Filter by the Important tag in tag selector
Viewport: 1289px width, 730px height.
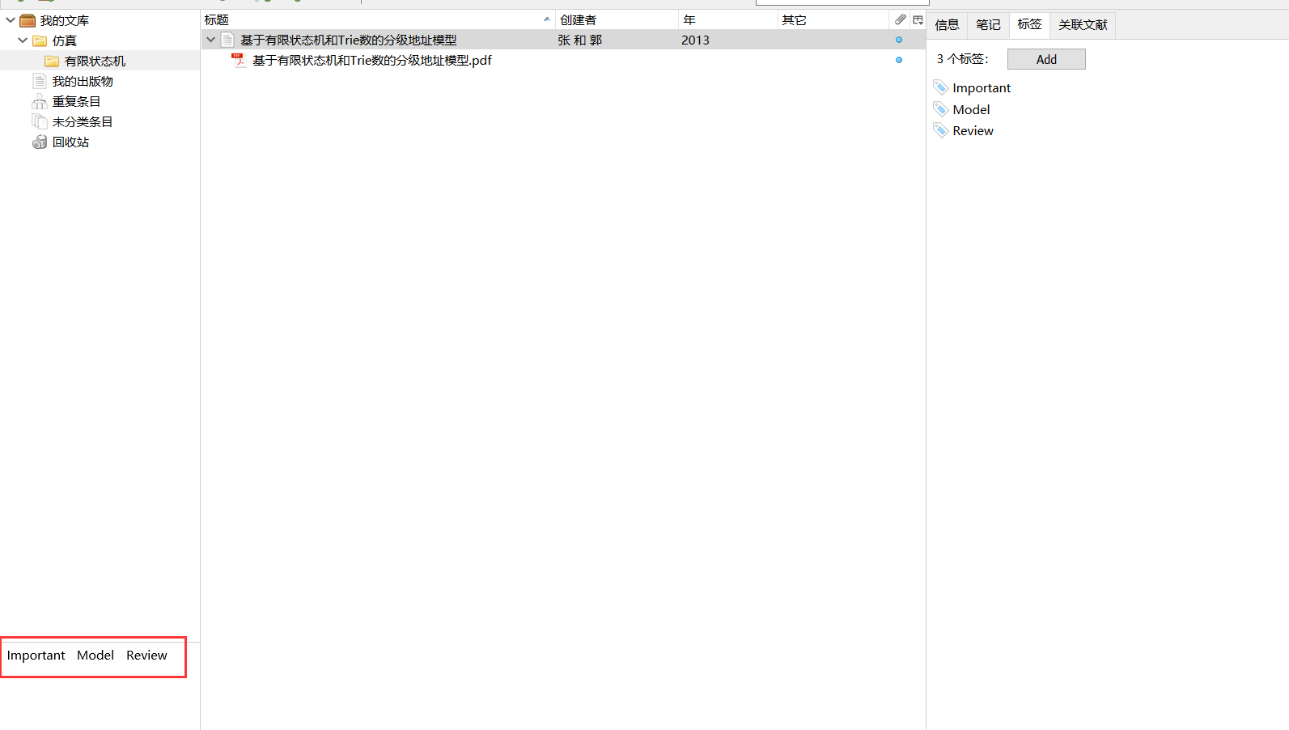36,656
